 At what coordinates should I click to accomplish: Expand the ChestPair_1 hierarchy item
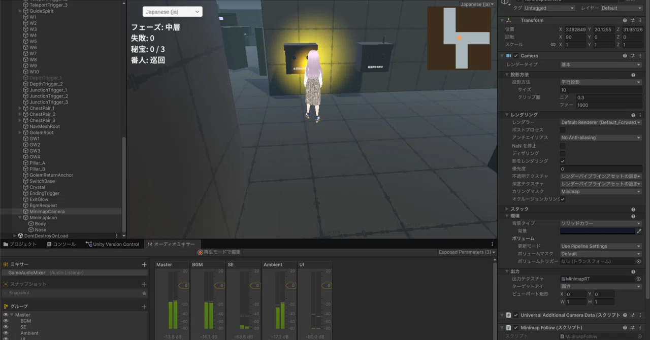pyautogui.click(x=20, y=109)
